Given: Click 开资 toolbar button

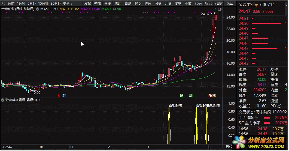Looking at the screenshot, I should 168,4.
